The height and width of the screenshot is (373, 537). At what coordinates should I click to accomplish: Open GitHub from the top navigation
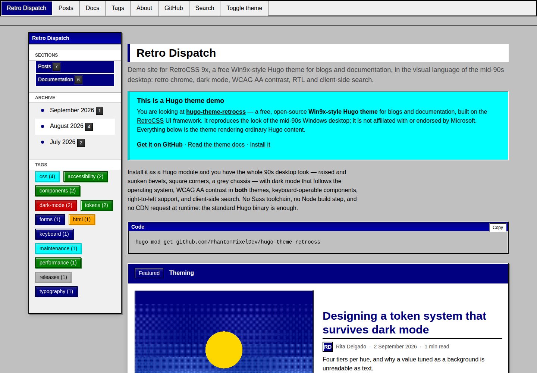click(x=174, y=8)
